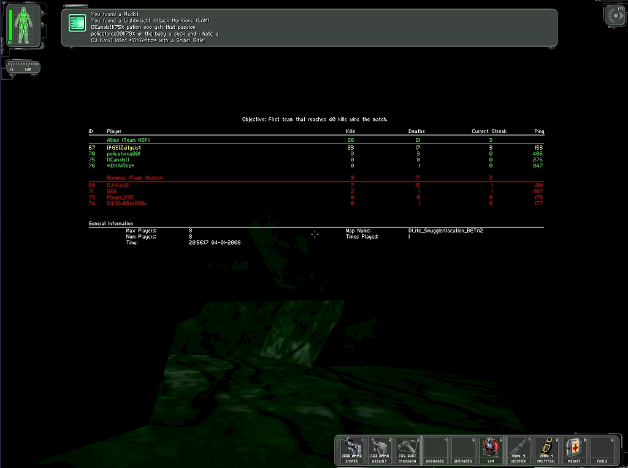Click the chat message from []Canals[](75)
Screen dimensions: 628x468
coord(144,27)
